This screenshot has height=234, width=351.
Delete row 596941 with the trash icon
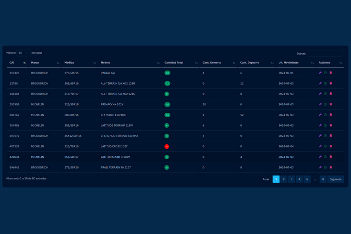(330, 167)
